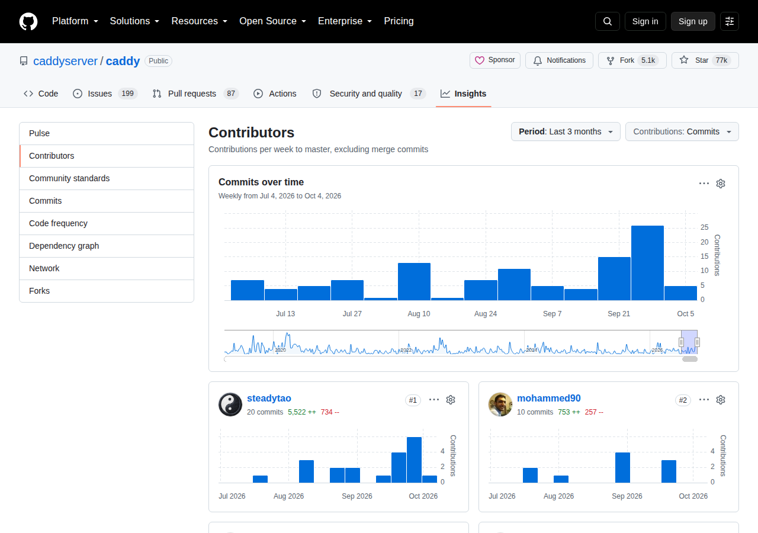Switch to the Pull requests tab

[x=195, y=94]
